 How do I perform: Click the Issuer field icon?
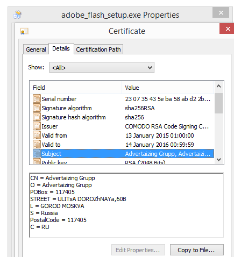(x=37, y=126)
